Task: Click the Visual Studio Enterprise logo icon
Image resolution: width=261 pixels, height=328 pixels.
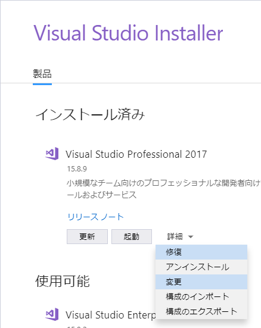Action: [52, 314]
